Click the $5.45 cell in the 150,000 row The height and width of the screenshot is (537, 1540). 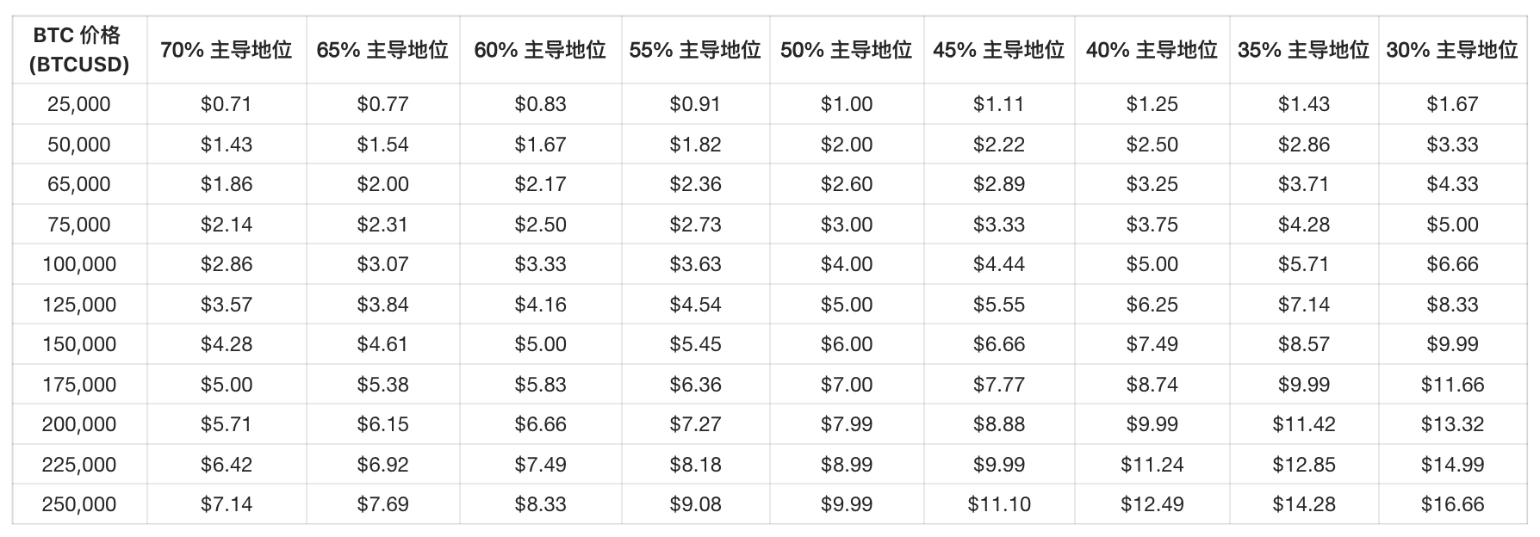click(695, 344)
